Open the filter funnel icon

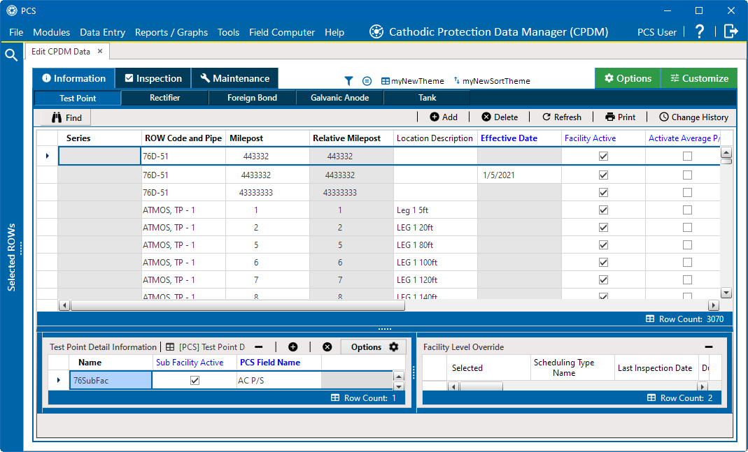point(348,80)
